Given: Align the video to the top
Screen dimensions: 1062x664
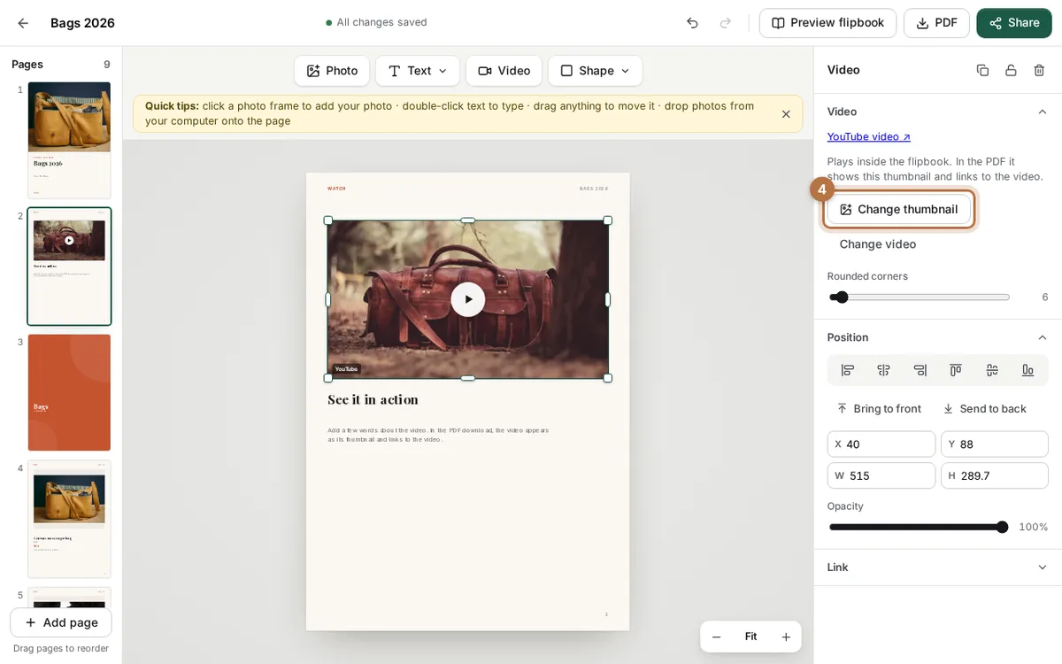Looking at the screenshot, I should pos(956,370).
